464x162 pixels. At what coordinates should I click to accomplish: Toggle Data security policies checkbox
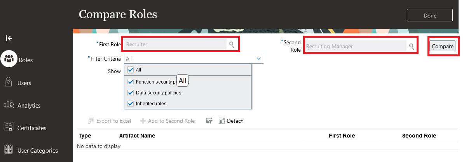click(131, 93)
